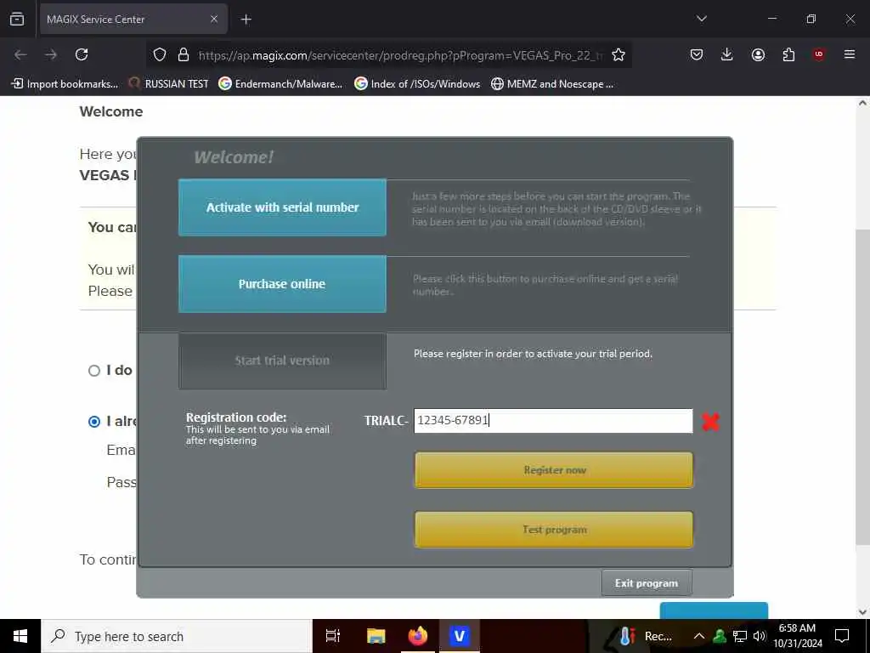This screenshot has height=653, width=870.
Task: Click the uBlock Origin extension icon
Action: tap(819, 54)
